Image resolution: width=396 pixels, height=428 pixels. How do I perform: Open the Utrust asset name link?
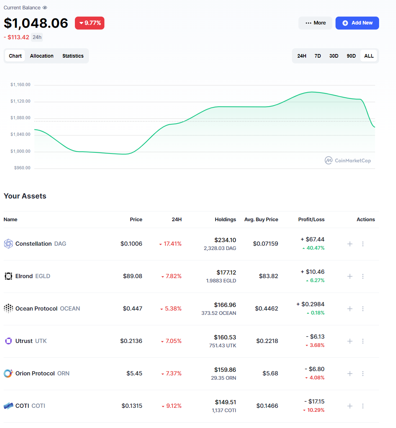click(x=24, y=341)
